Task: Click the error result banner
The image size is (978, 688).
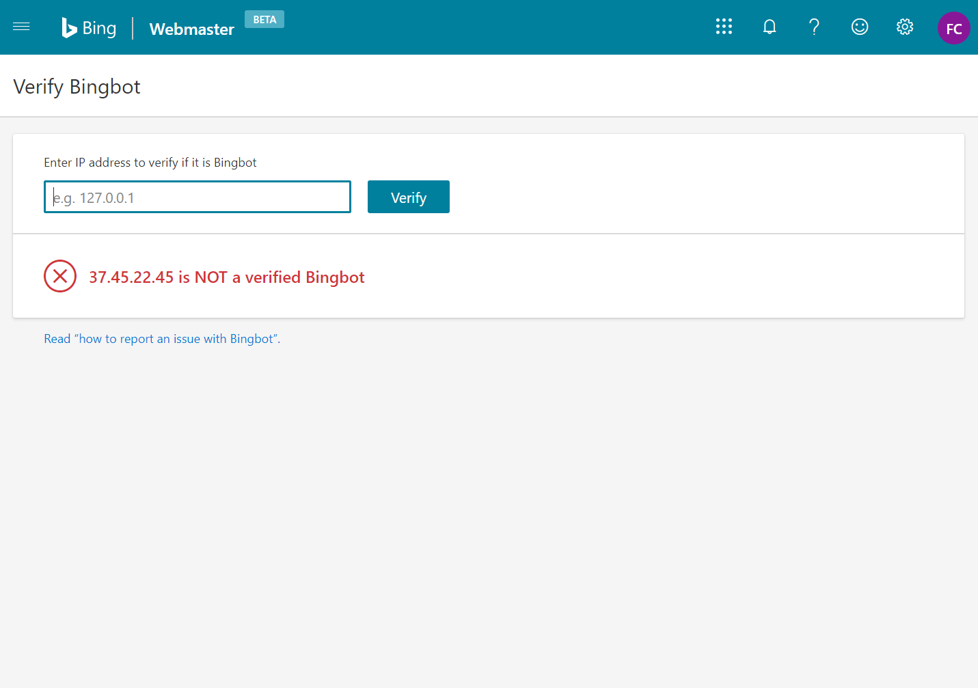Action: coord(489,276)
